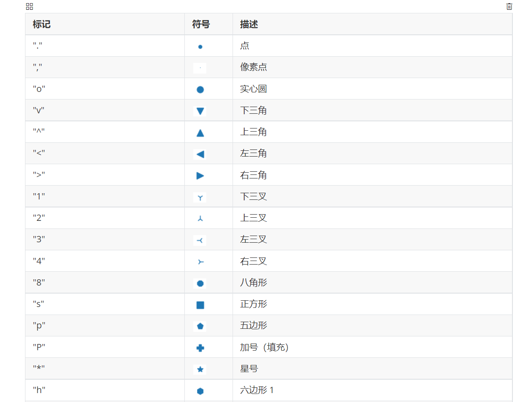The width and height of the screenshot is (516, 402).
Task: Select the filled circle symbol for "o"
Action: pyautogui.click(x=200, y=89)
